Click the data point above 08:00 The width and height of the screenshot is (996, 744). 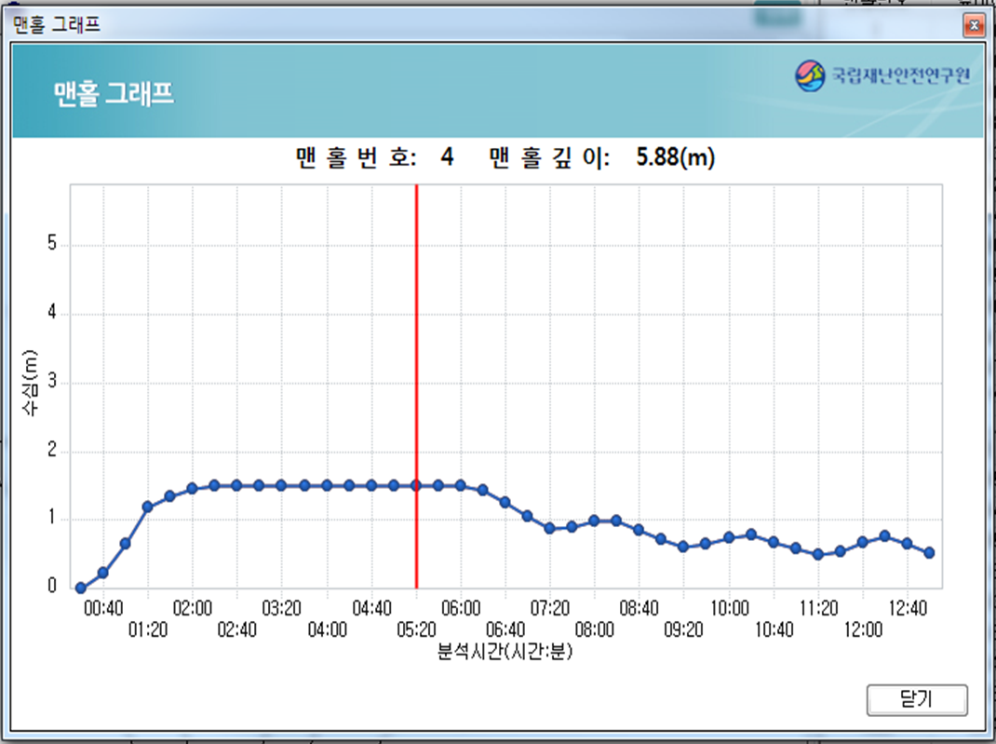(594, 521)
